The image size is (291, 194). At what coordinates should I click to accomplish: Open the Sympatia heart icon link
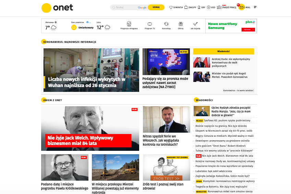[171, 7]
